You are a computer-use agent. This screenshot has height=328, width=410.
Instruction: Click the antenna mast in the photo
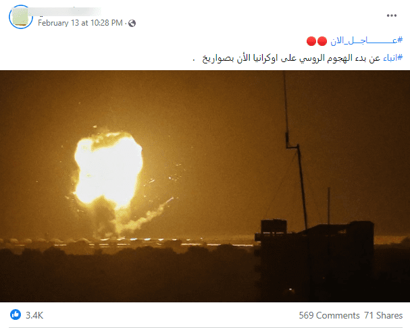click(x=295, y=152)
